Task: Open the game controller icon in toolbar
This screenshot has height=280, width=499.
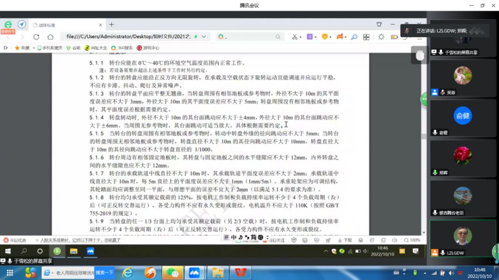Action: pos(340,36)
